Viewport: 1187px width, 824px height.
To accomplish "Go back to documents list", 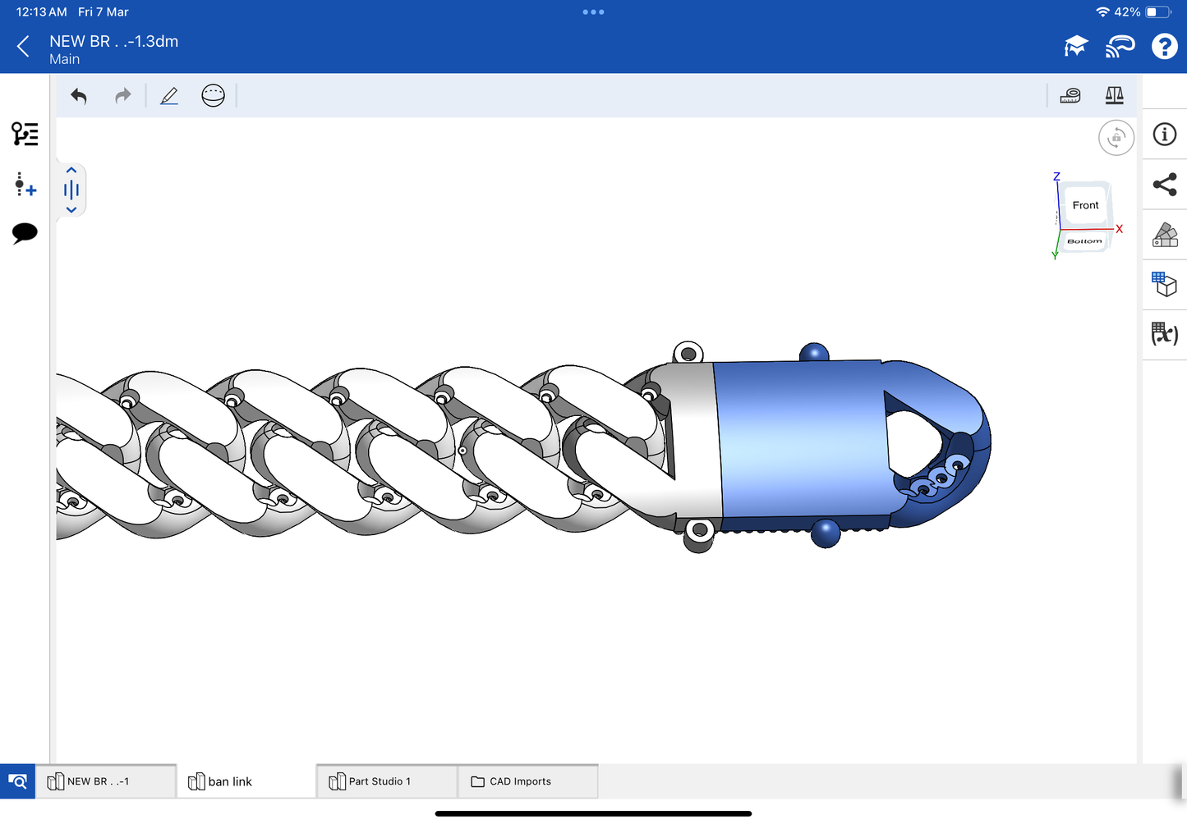I will tap(23, 47).
